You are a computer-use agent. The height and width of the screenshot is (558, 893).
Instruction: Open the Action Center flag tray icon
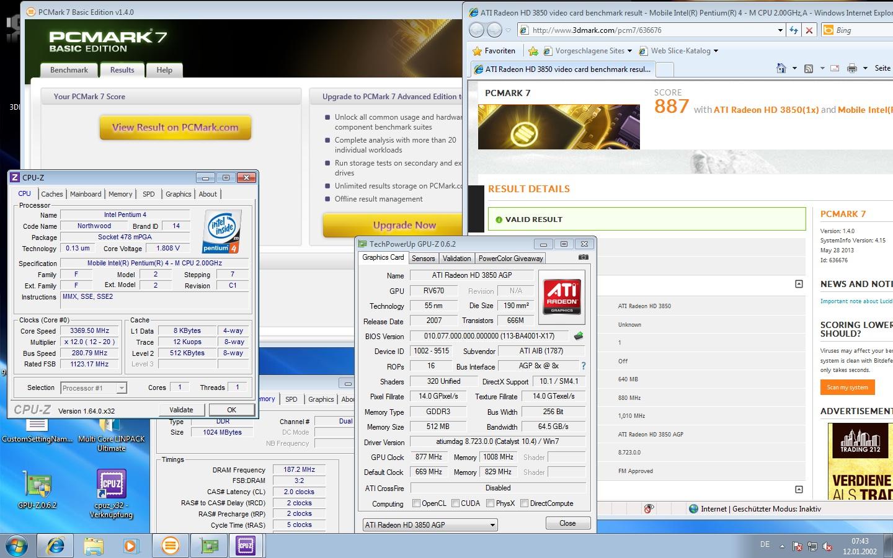[797, 546]
